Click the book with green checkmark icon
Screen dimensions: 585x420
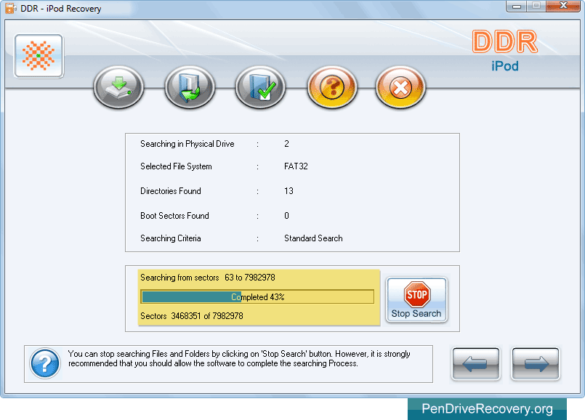pyautogui.click(x=260, y=87)
